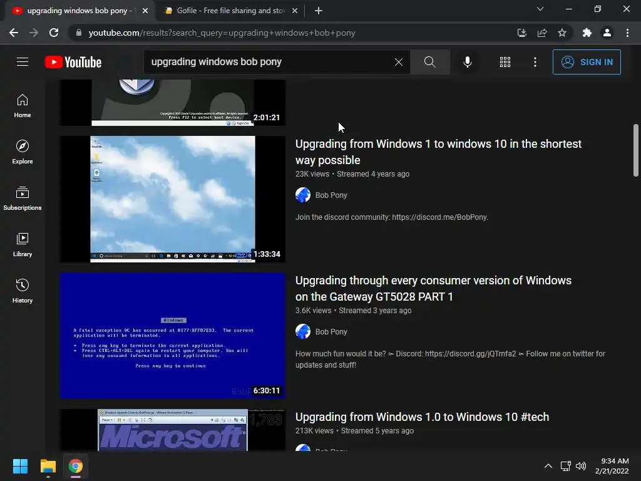Click the site lock icon
The width and height of the screenshot is (641, 481).
point(79,33)
